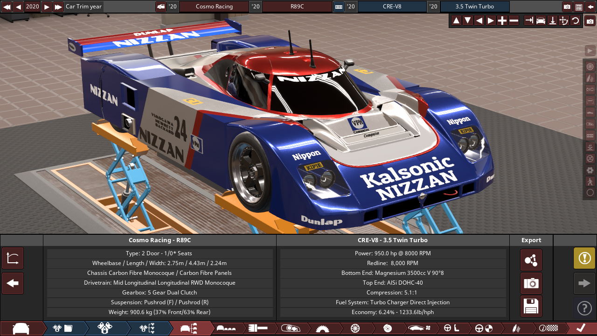597x336 pixels.
Task: Open the list view icon in top bar
Action: (579, 7)
